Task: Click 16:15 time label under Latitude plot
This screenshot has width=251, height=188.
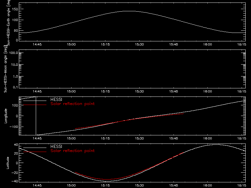Action: coord(242,185)
